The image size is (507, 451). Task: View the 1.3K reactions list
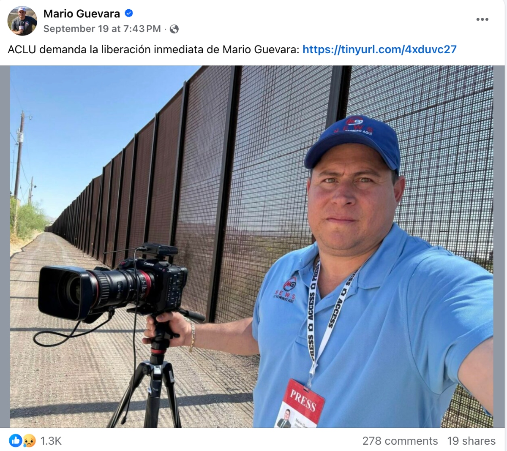(x=51, y=441)
